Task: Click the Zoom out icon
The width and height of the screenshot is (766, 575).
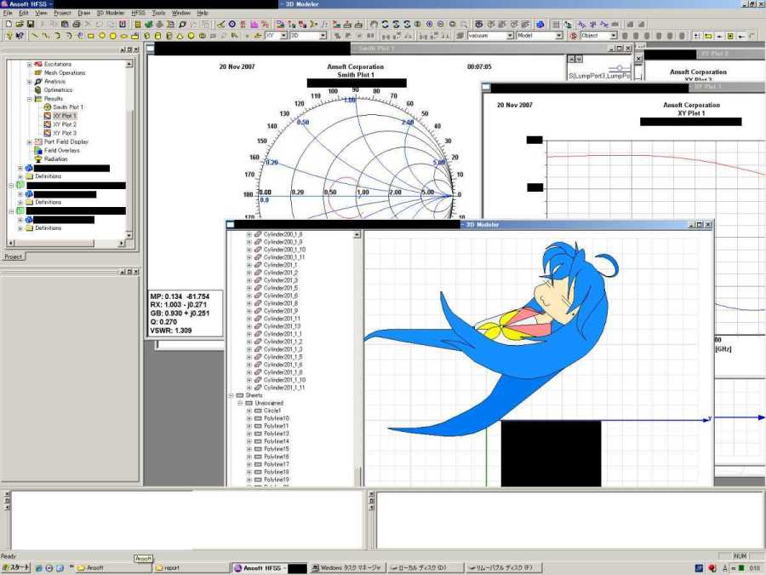Action: (440, 24)
